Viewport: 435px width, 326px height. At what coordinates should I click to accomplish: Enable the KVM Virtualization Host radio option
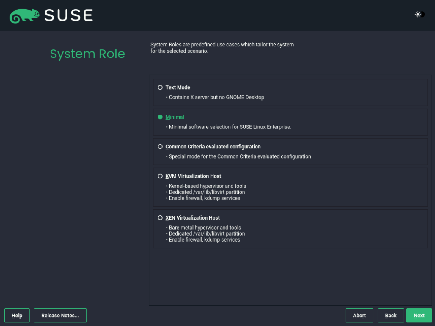(x=160, y=176)
